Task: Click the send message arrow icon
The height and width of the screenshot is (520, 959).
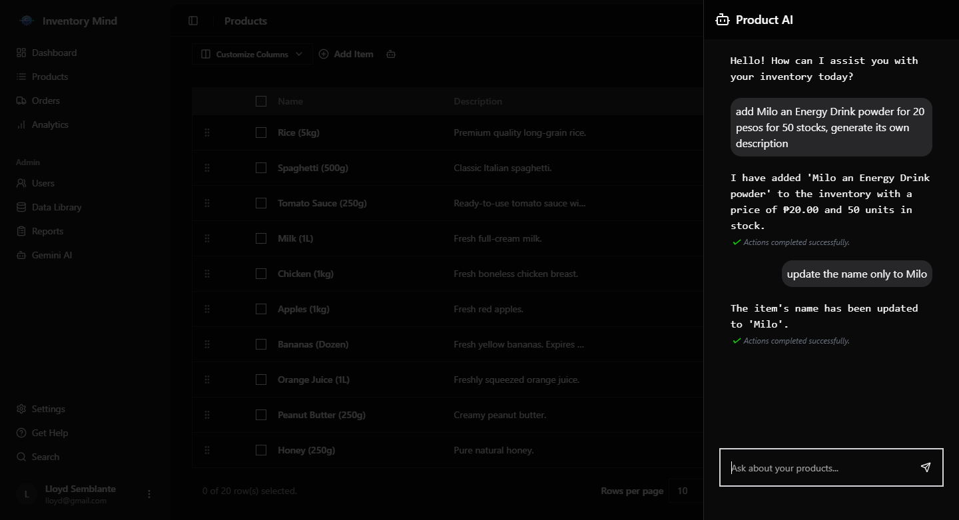Action: pyautogui.click(x=926, y=467)
